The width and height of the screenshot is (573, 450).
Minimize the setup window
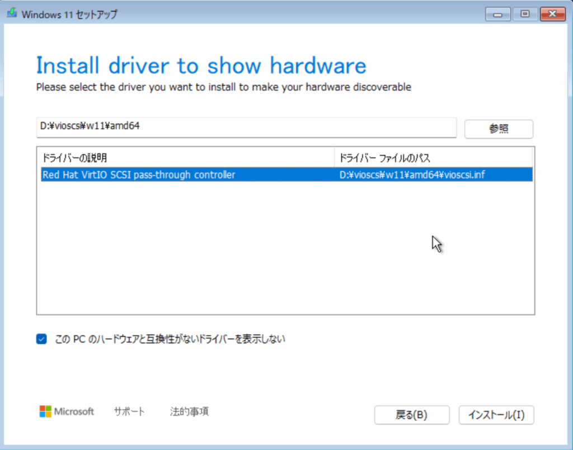coord(497,13)
